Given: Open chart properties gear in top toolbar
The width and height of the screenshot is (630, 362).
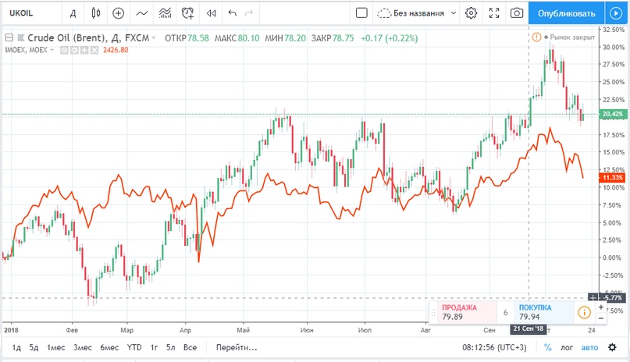Looking at the screenshot, I should point(471,13).
